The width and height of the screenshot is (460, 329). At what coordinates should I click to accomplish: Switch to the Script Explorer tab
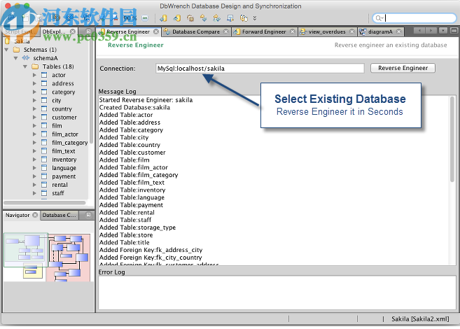[x=20, y=31]
